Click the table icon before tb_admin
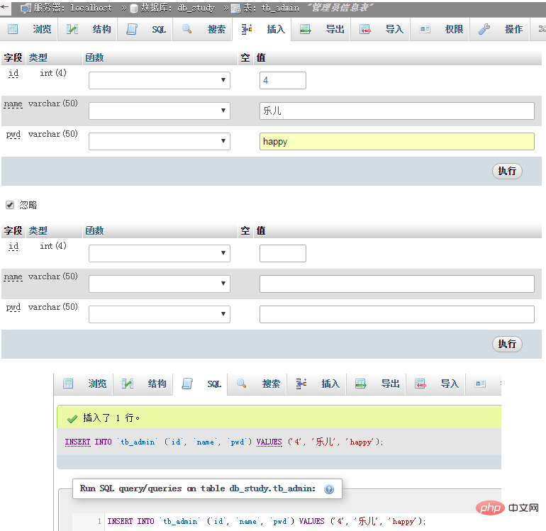The image size is (546, 531). (235, 9)
